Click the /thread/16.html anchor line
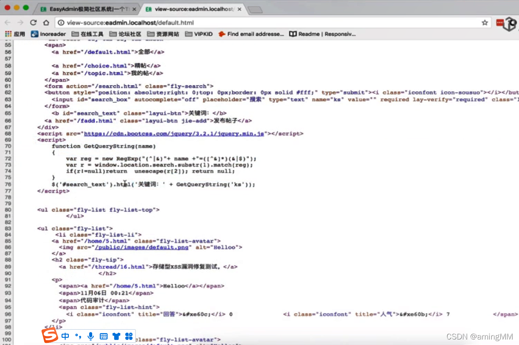 click(x=148, y=267)
